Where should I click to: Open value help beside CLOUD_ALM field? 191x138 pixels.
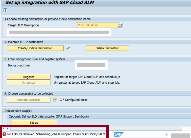tap(120, 25)
